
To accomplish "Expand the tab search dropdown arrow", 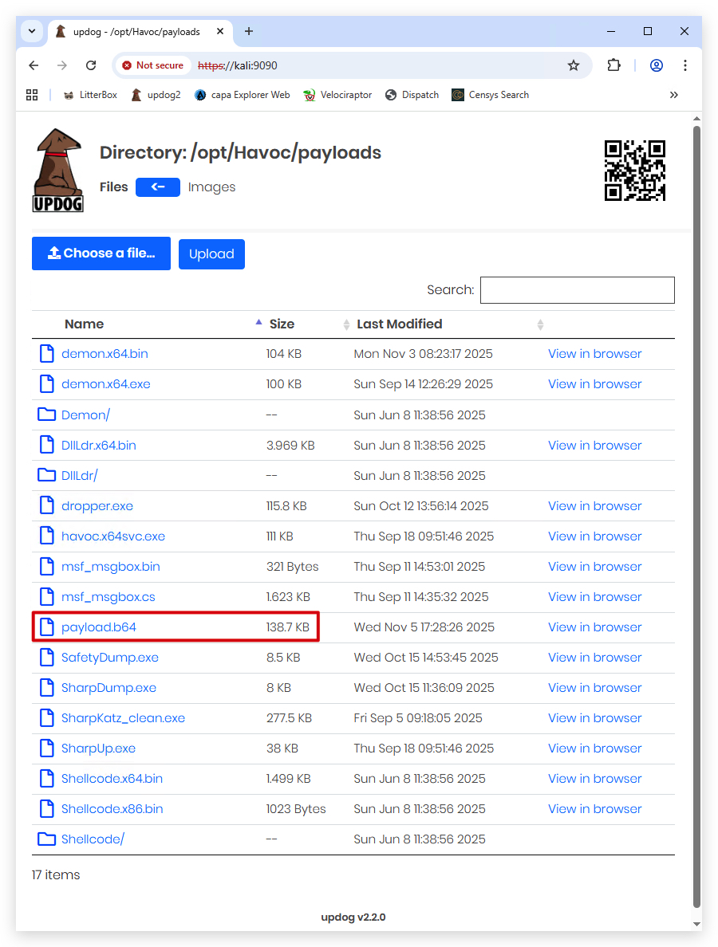I will [x=32, y=31].
